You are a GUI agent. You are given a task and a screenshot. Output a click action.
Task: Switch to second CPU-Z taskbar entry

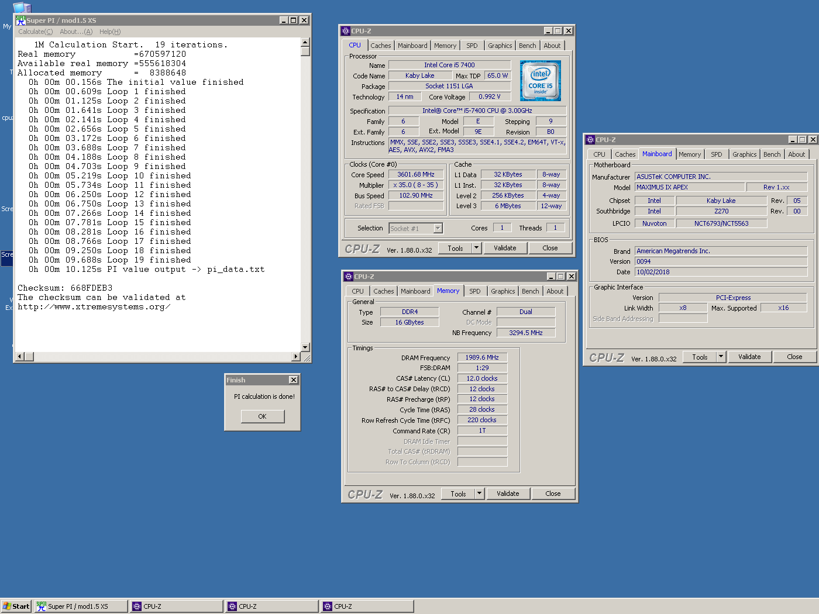pos(272,606)
